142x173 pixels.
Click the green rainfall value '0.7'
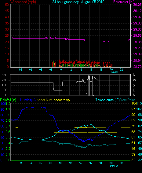pyautogui.click(x=8, y=126)
